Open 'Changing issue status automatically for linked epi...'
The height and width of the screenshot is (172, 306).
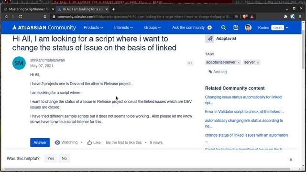point(243,100)
